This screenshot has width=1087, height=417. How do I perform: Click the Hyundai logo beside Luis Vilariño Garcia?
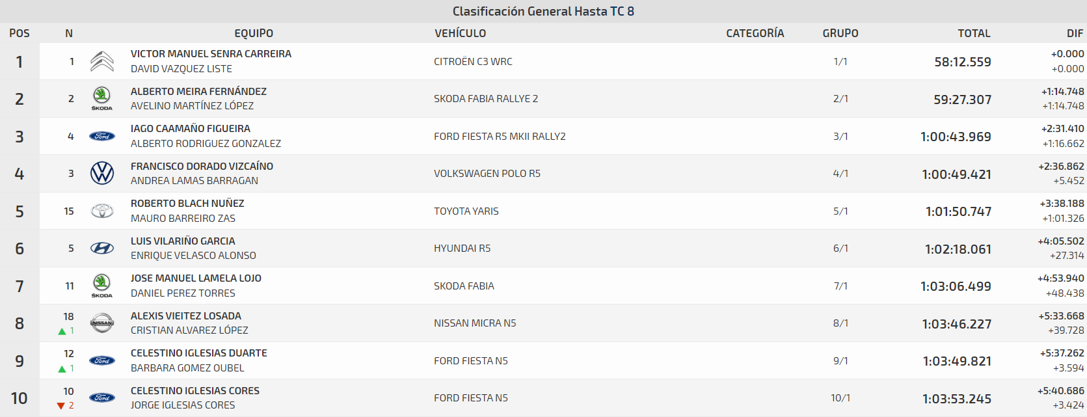[102, 249]
